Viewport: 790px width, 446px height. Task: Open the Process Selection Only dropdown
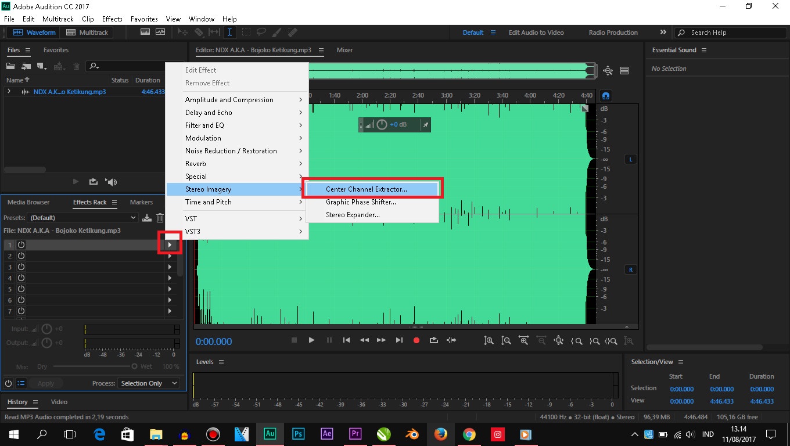tap(149, 383)
